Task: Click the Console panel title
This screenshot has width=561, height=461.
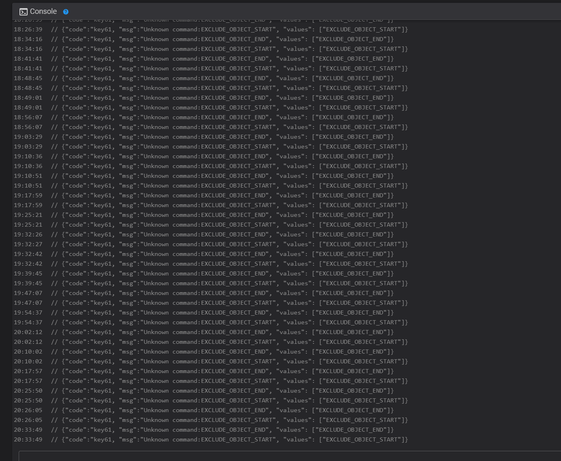Action: 43,11
